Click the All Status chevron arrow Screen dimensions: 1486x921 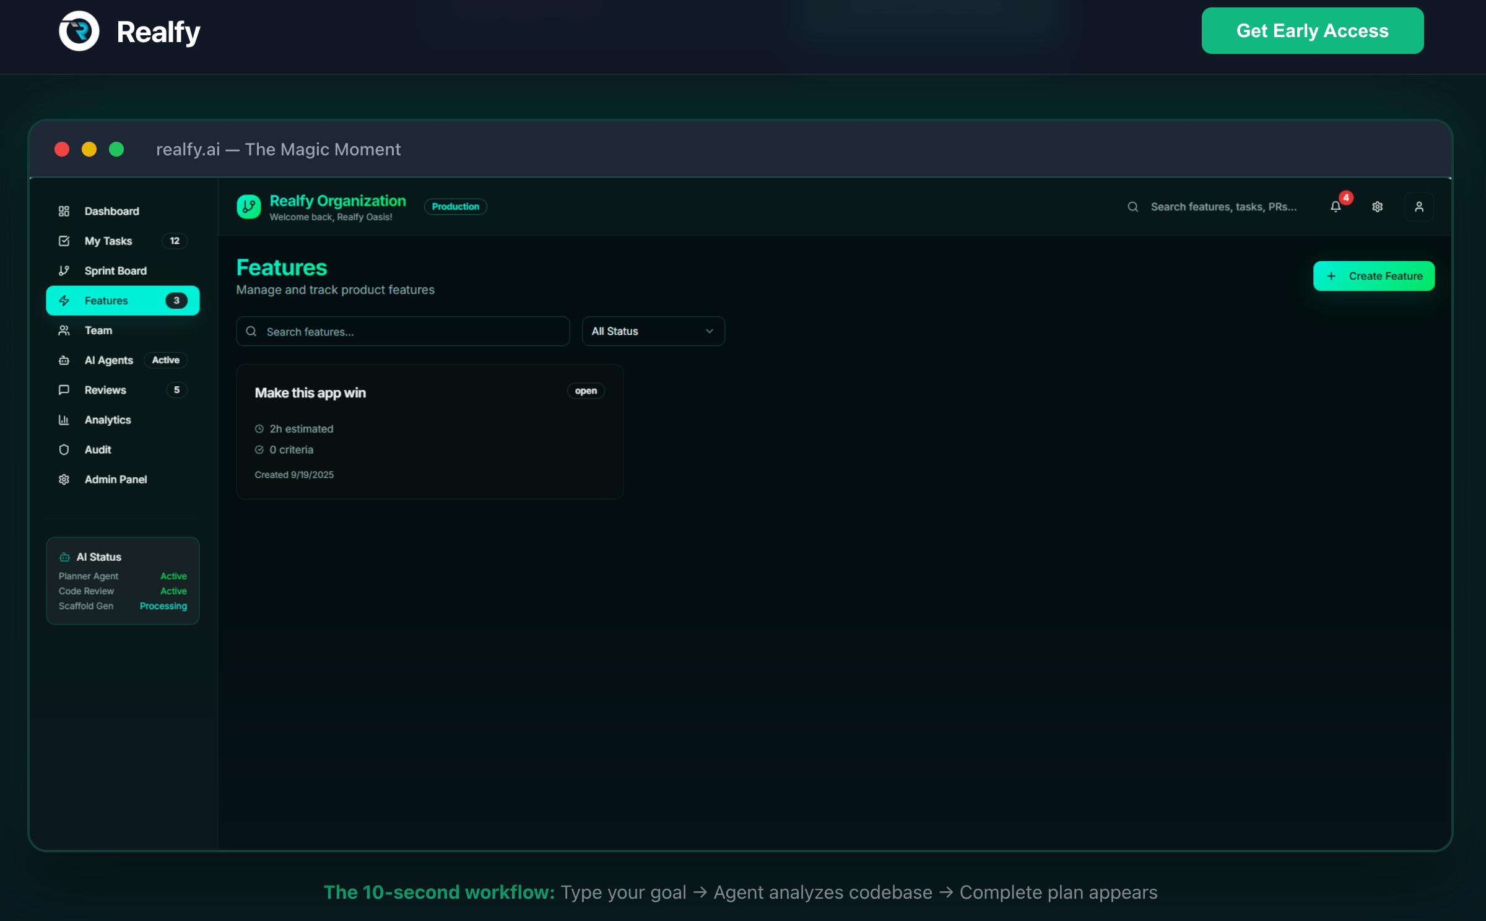(x=709, y=331)
